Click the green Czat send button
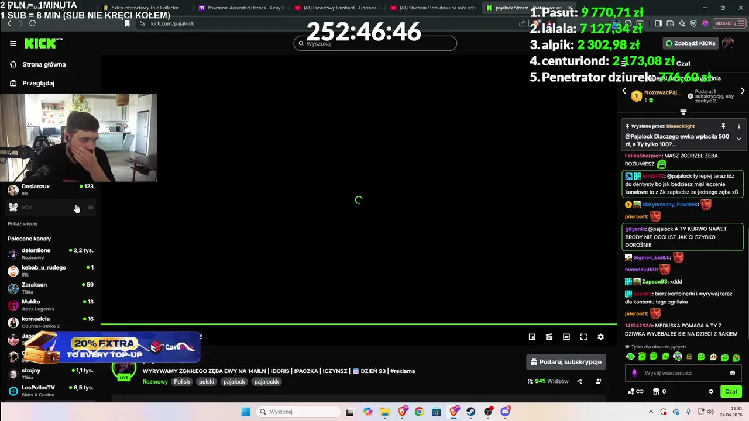Image resolution: width=749 pixels, height=421 pixels. tap(731, 391)
